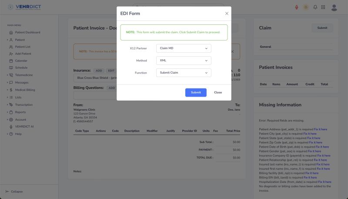Click the Transcription sidebar icon
Screen dimensions: 348x199
pyautogui.click(x=11, y=105)
